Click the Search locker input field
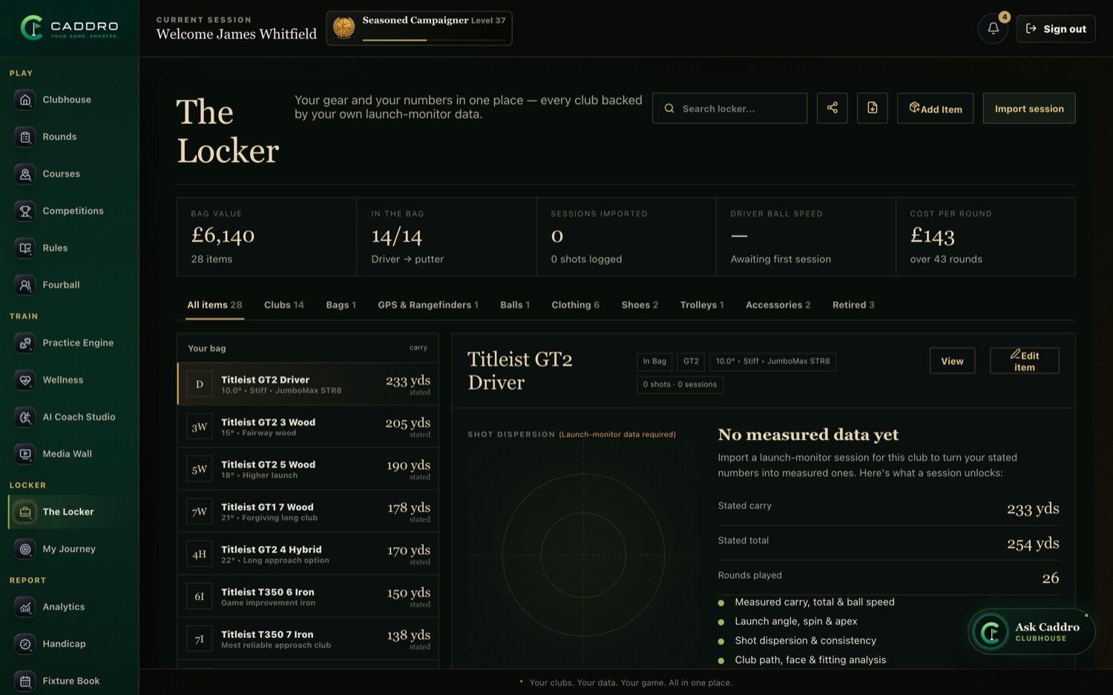 pos(730,108)
